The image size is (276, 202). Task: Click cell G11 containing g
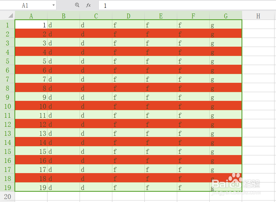pos(226,115)
